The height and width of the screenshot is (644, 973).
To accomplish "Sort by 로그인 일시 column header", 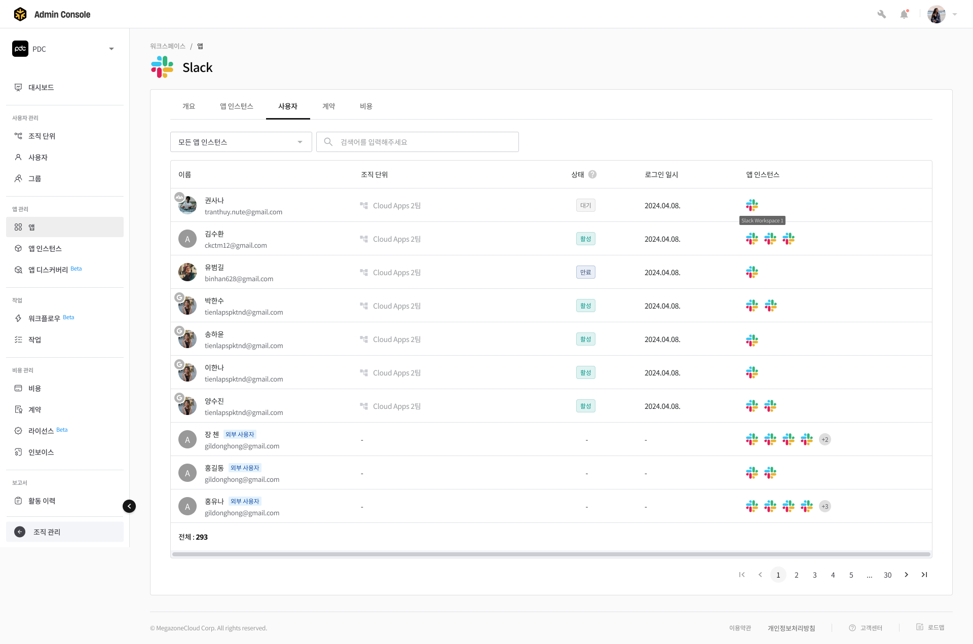I will pos(661,174).
